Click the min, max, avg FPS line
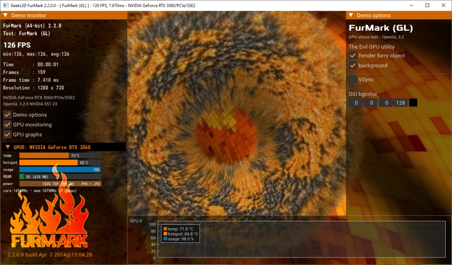The height and width of the screenshot is (265, 452). 36,54
